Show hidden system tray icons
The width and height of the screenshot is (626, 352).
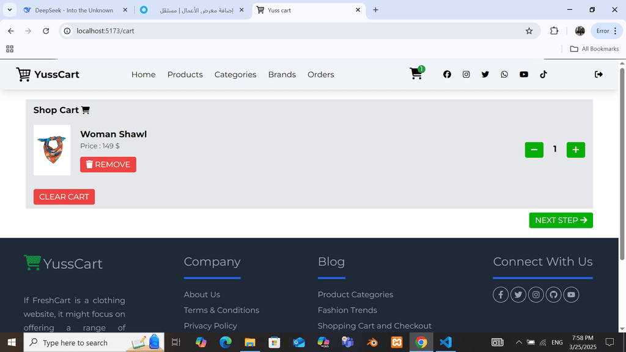518,342
